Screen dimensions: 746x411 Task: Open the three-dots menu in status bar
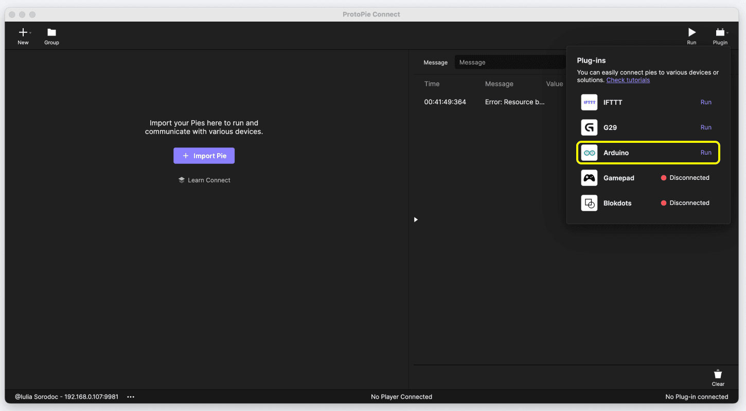(x=131, y=397)
